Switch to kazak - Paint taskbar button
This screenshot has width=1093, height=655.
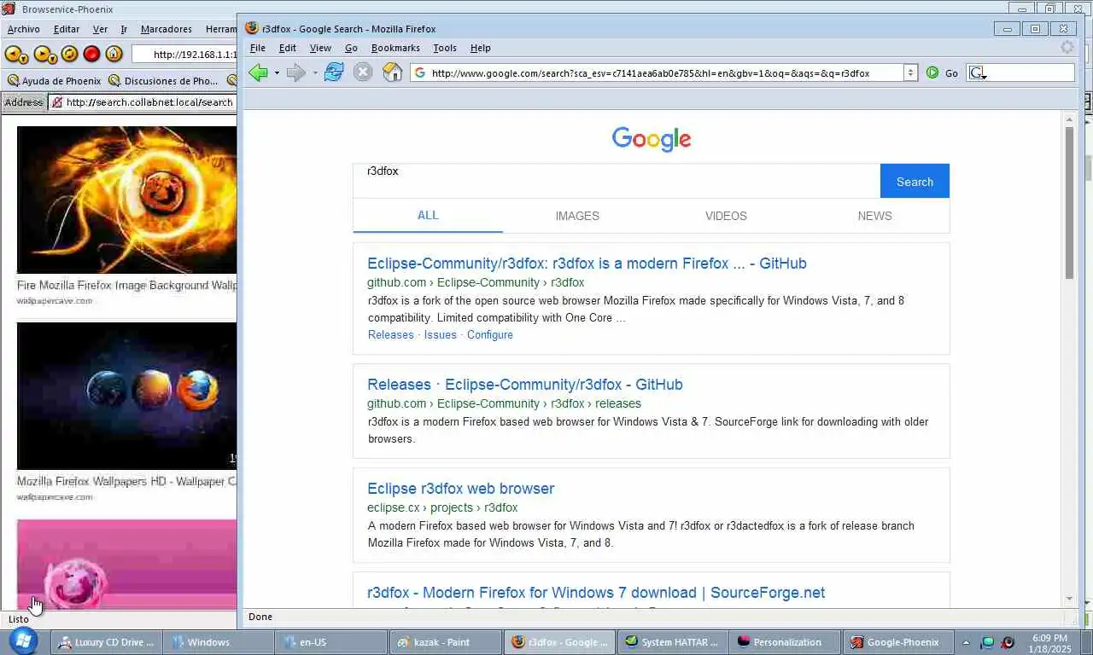(445, 642)
